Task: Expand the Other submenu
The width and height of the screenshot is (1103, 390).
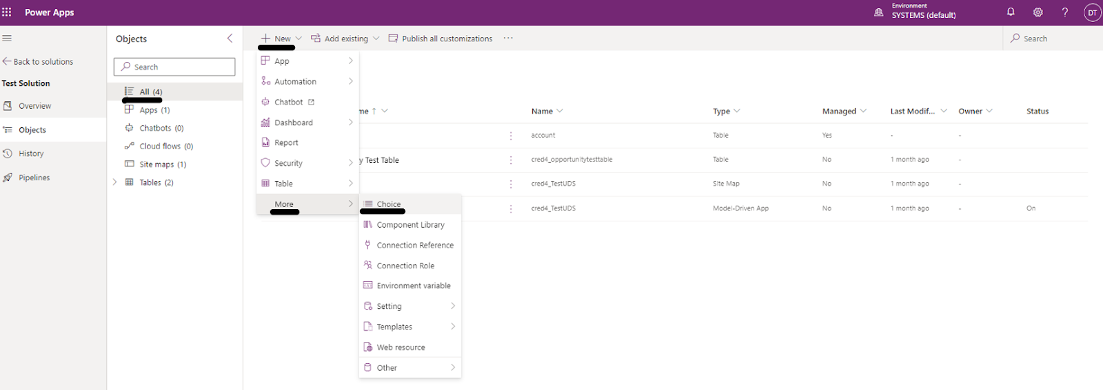Action: point(453,368)
